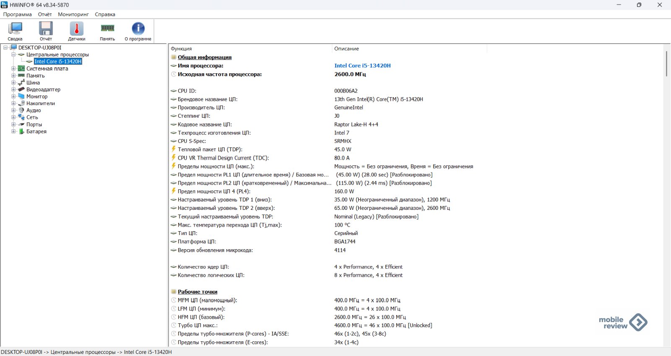Viewport: 671px width, 356px height.
Task: Select Intel Core i5-13420H tree item
Action: click(58, 62)
